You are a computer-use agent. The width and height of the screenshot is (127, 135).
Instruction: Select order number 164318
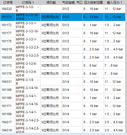click(x=7, y=130)
